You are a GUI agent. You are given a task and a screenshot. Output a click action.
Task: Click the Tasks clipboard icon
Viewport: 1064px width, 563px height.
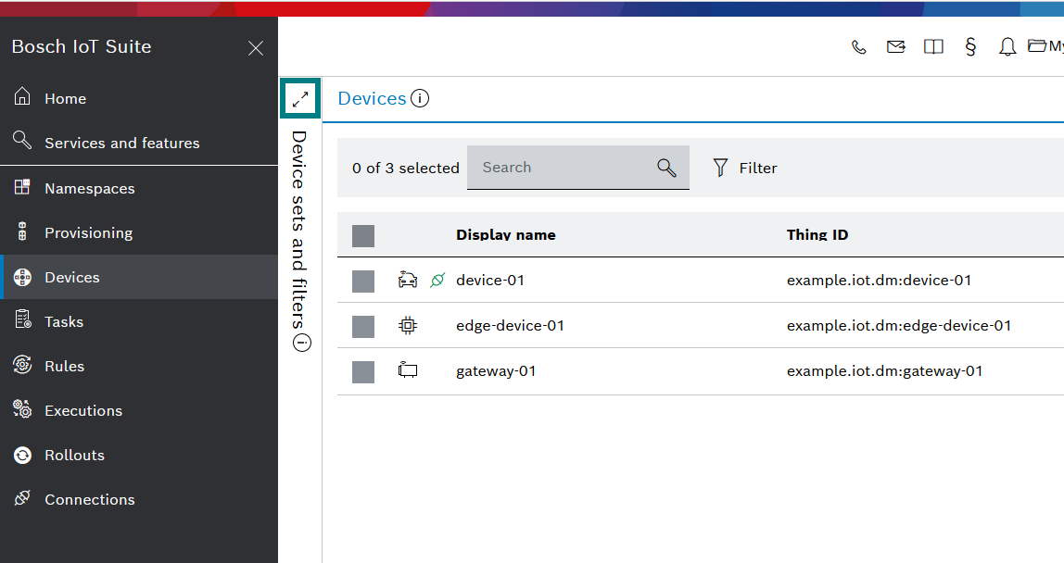pos(22,319)
